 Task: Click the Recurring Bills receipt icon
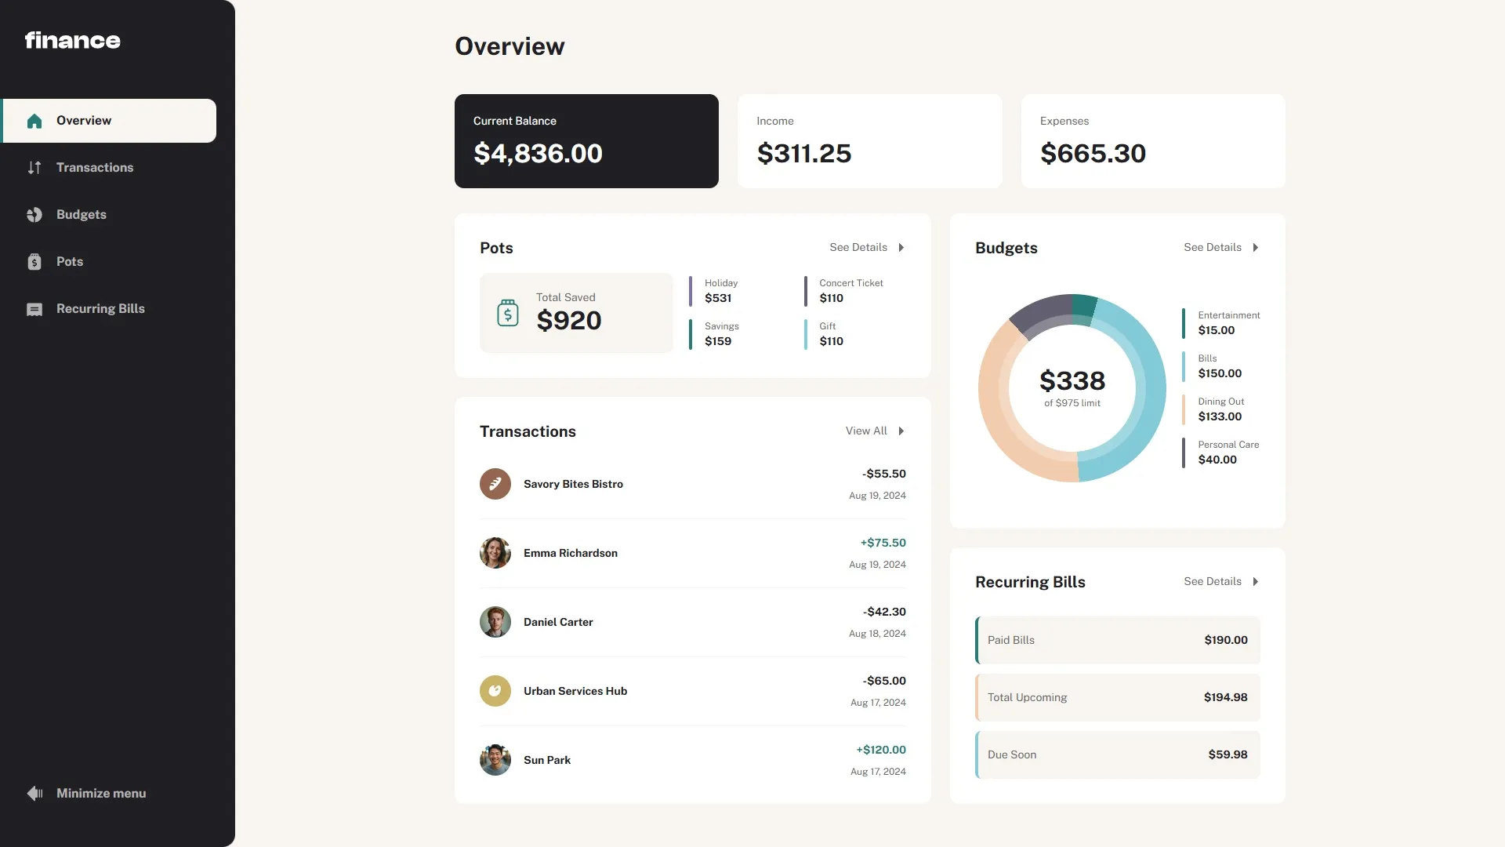34,310
